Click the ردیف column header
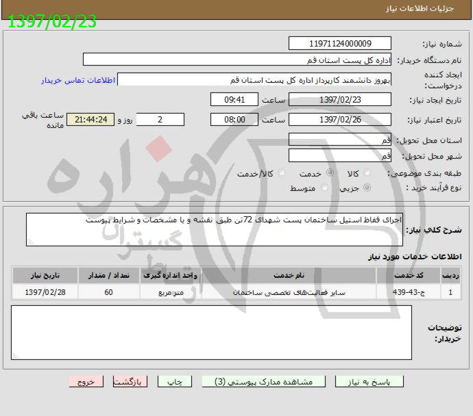This screenshot has width=473, height=416. coord(450,275)
